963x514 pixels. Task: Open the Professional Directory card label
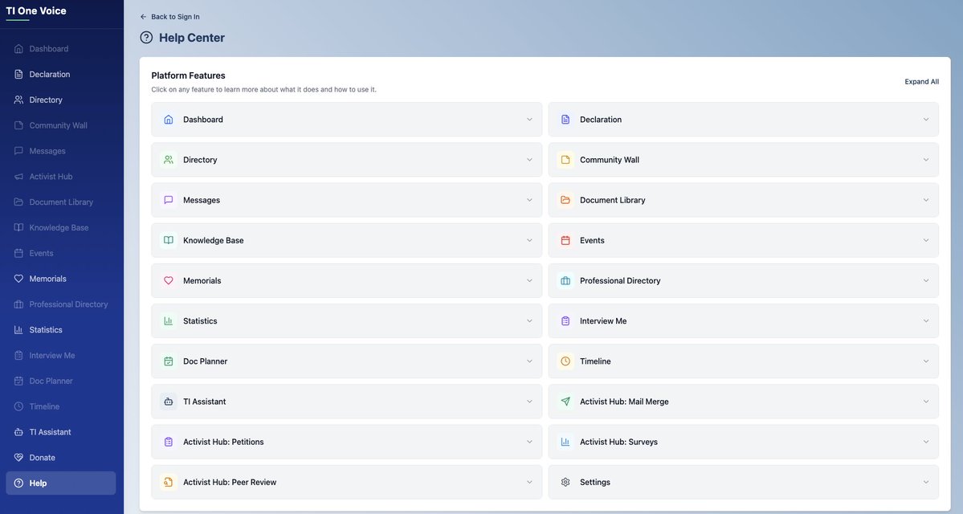(620, 280)
